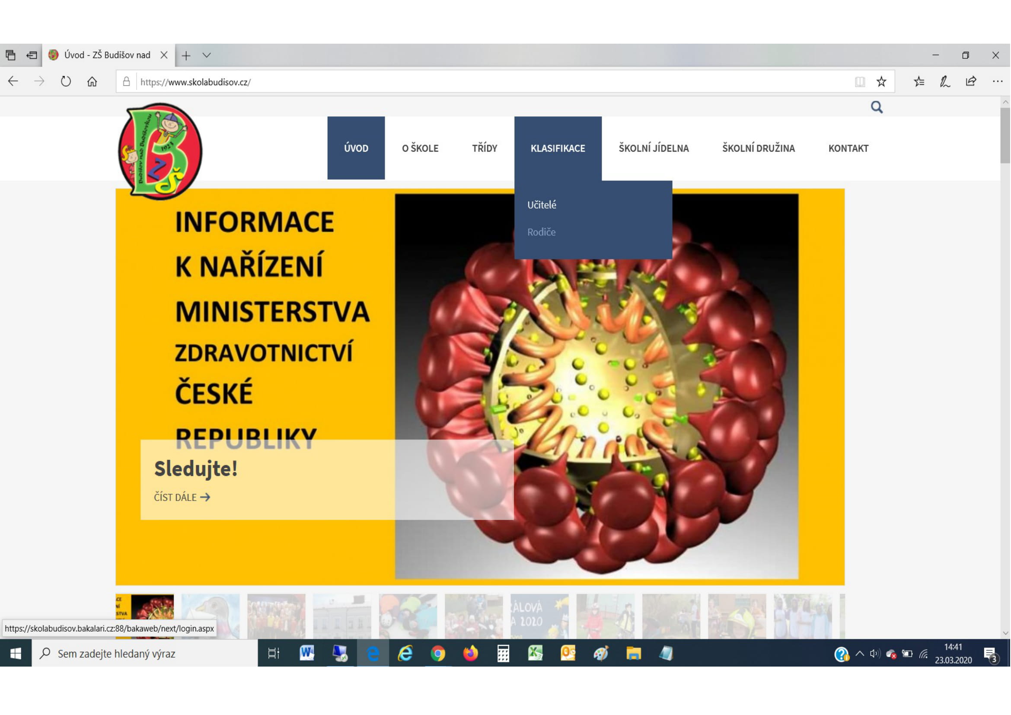Image resolution: width=1011 pixels, height=715 pixels.
Task: Select the Úvod - ZŠ Budišov tab
Action: (x=108, y=55)
